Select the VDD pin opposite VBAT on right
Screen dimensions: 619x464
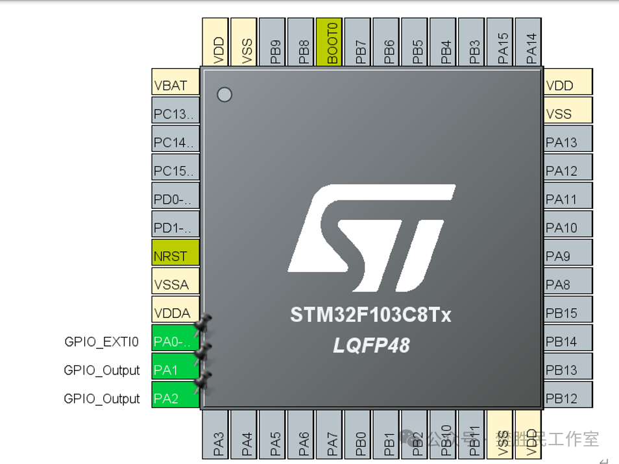click(x=568, y=82)
